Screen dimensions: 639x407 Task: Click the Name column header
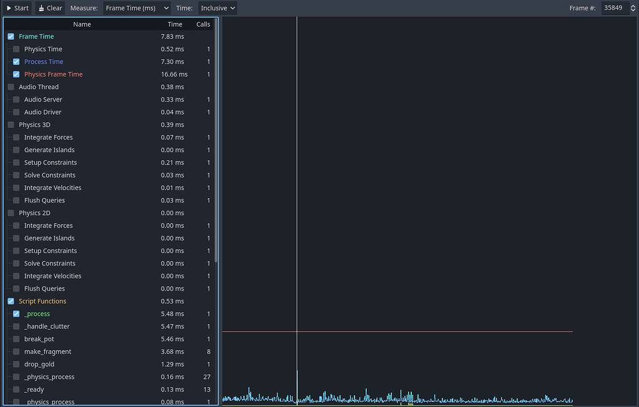(x=82, y=24)
